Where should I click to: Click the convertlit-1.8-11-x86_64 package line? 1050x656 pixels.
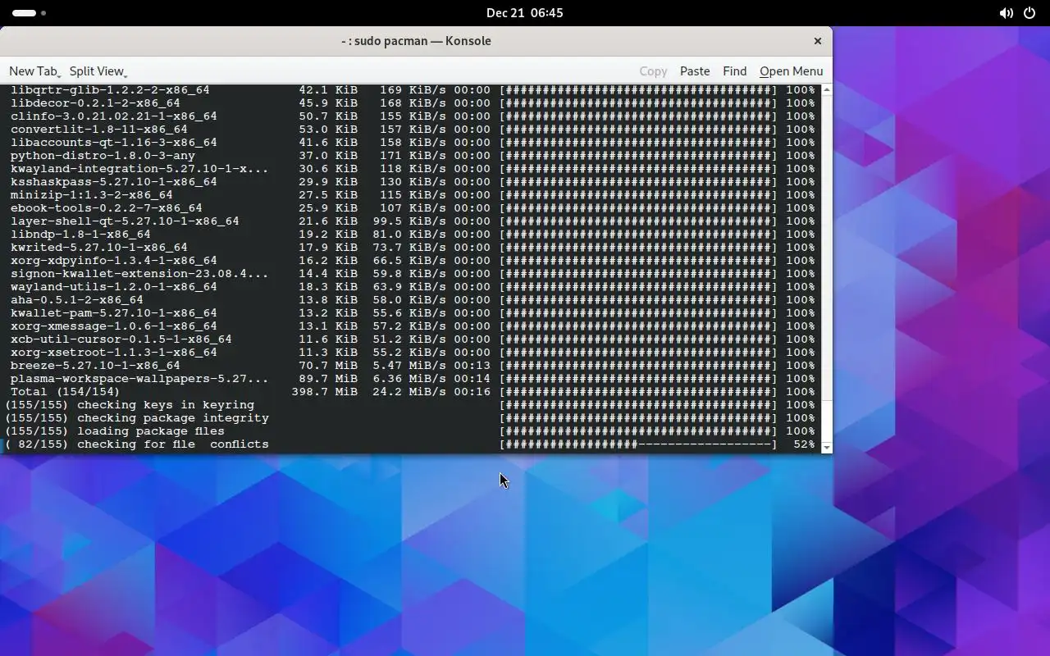coord(413,130)
